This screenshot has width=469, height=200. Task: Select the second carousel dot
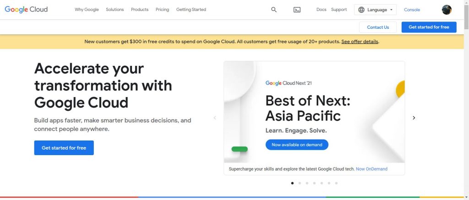pos(300,183)
